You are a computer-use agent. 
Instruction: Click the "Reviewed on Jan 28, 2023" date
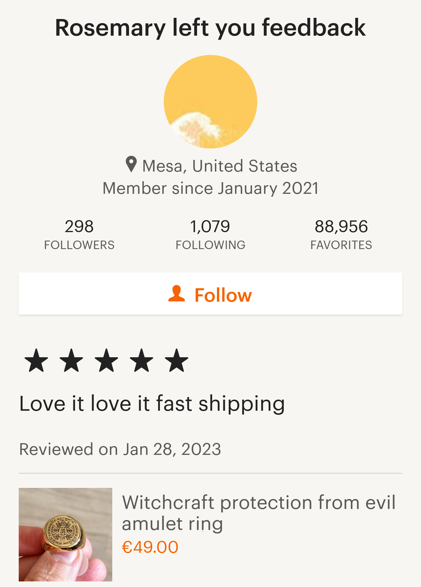(120, 449)
